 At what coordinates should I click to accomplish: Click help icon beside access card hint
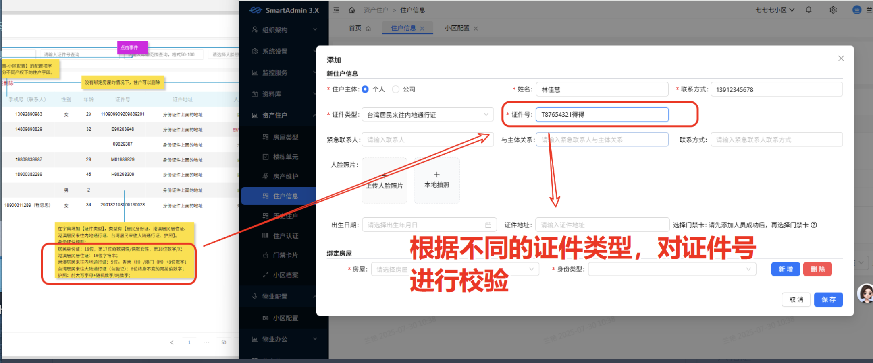pyautogui.click(x=814, y=225)
